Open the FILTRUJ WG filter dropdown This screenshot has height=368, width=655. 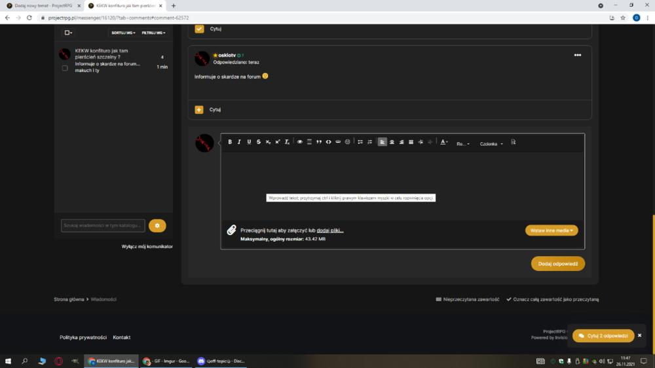point(153,33)
